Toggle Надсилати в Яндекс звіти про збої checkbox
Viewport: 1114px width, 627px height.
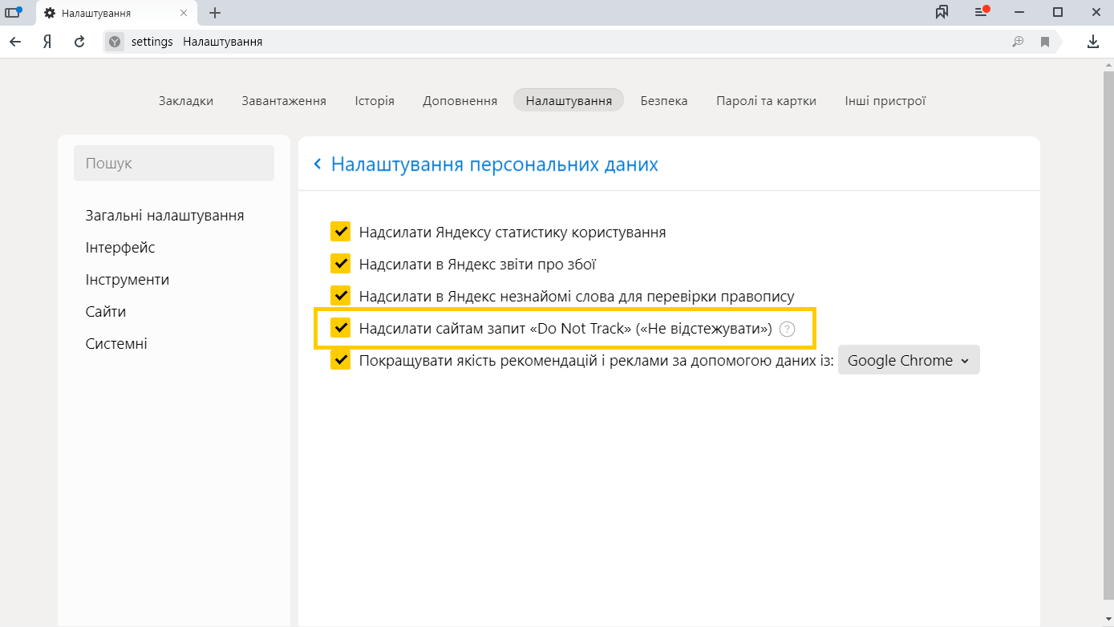pos(341,264)
